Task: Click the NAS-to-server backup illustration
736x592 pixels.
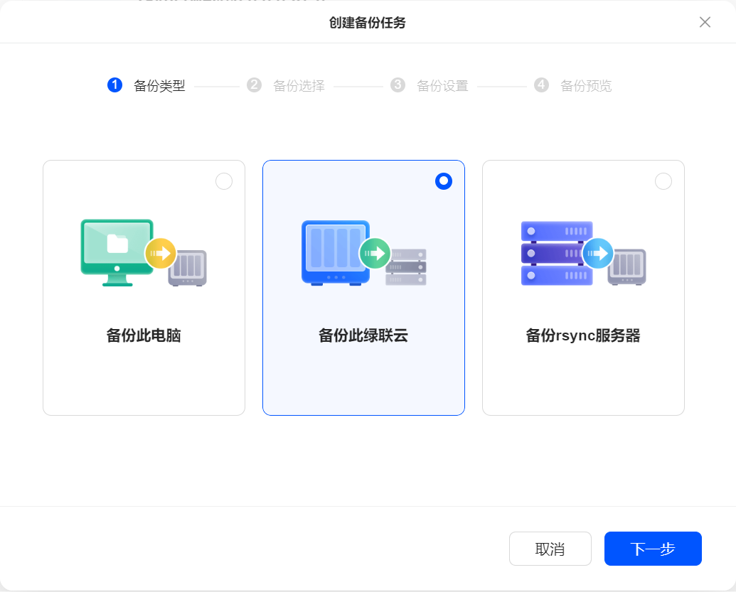Action: coord(364,253)
